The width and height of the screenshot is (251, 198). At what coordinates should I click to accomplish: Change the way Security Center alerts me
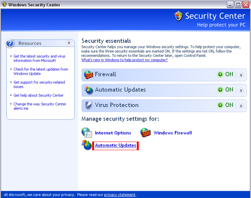point(40,106)
